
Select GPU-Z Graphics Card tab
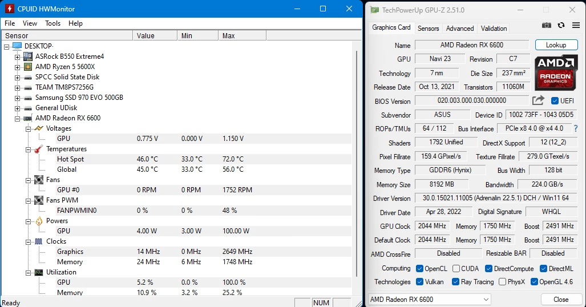(x=391, y=27)
